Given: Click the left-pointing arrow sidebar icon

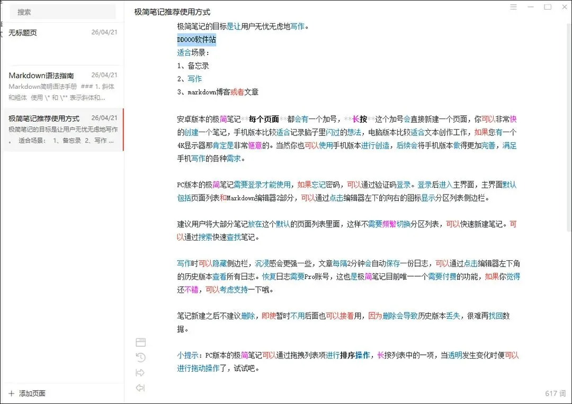Looking at the screenshot, I should click(140, 388).
